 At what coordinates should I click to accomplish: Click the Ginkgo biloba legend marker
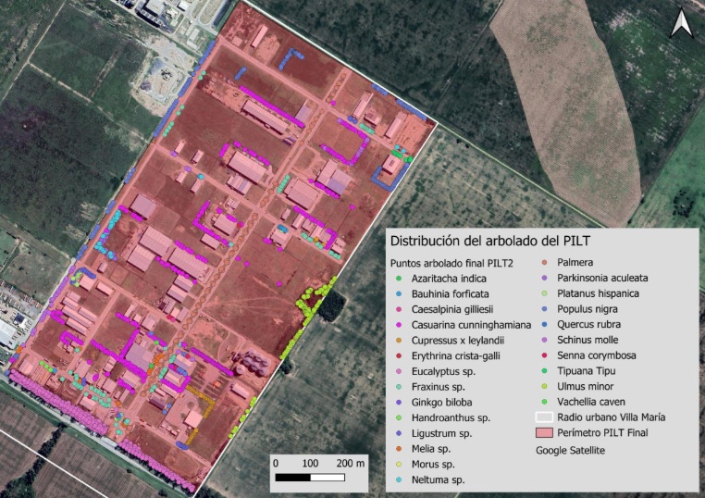[397, 403]
